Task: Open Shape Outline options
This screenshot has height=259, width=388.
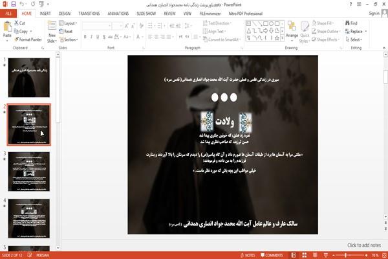Action: 326,31
